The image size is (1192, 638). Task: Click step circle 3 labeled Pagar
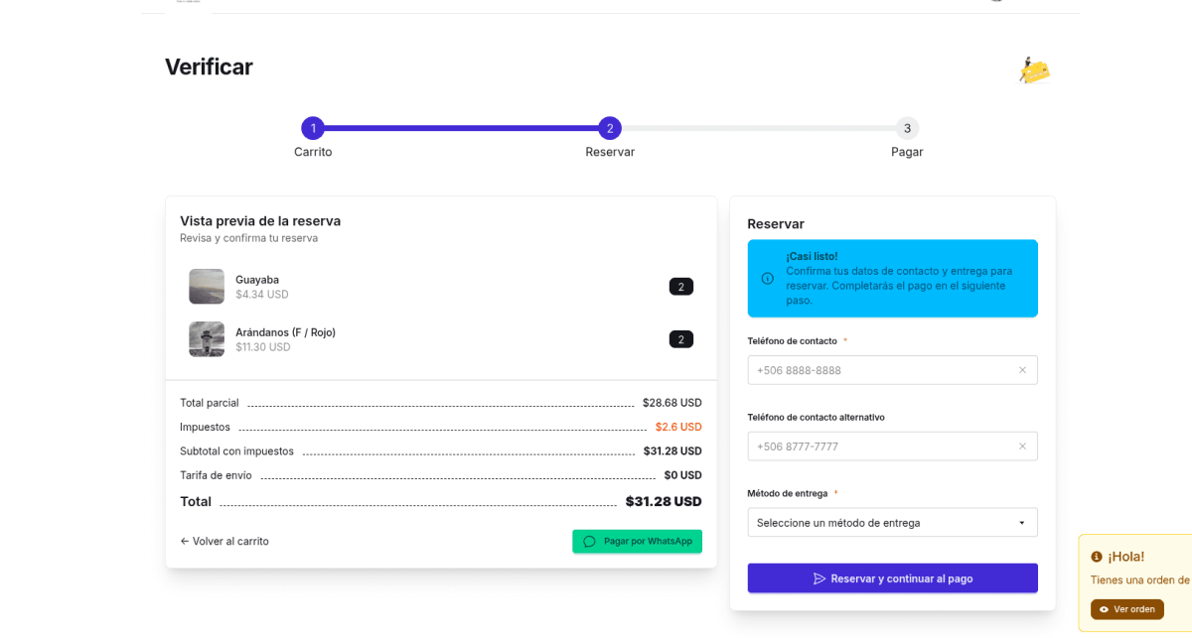pyautogui.click(x=907, y=128)
